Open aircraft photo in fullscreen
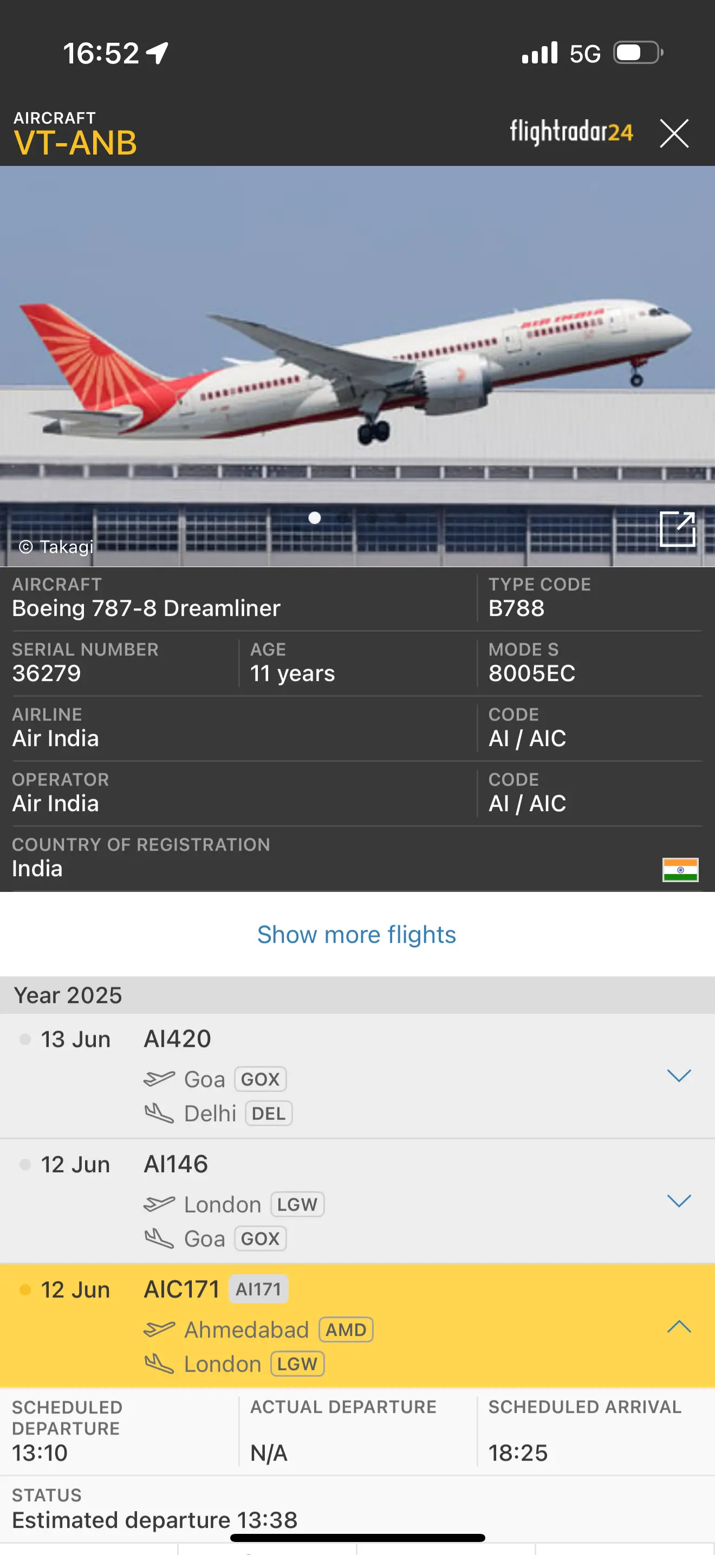 [678, 529]
